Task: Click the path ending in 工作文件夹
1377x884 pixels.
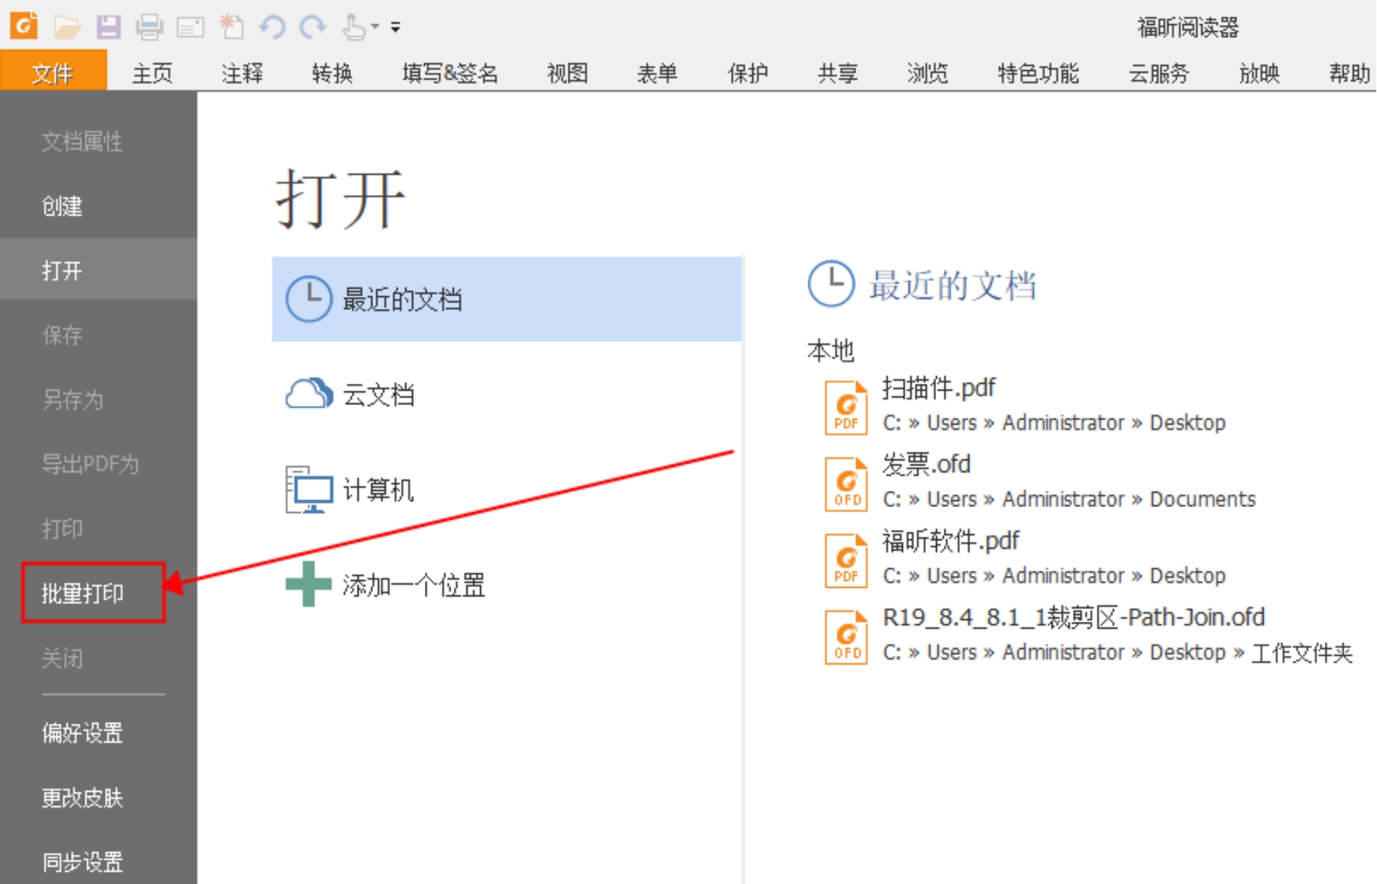Action: coord(1118,652)
